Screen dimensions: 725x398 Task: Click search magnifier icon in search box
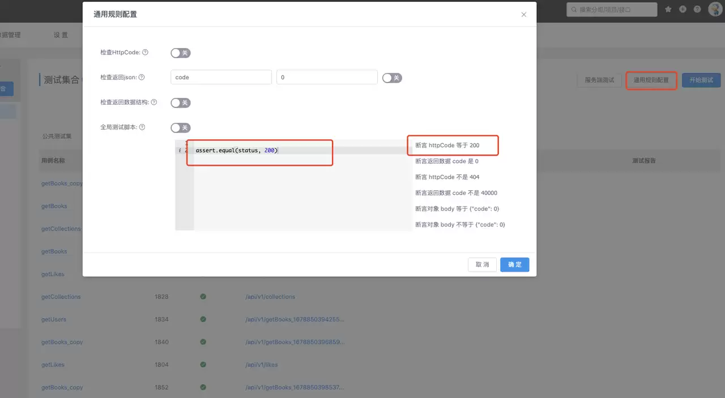574,10
